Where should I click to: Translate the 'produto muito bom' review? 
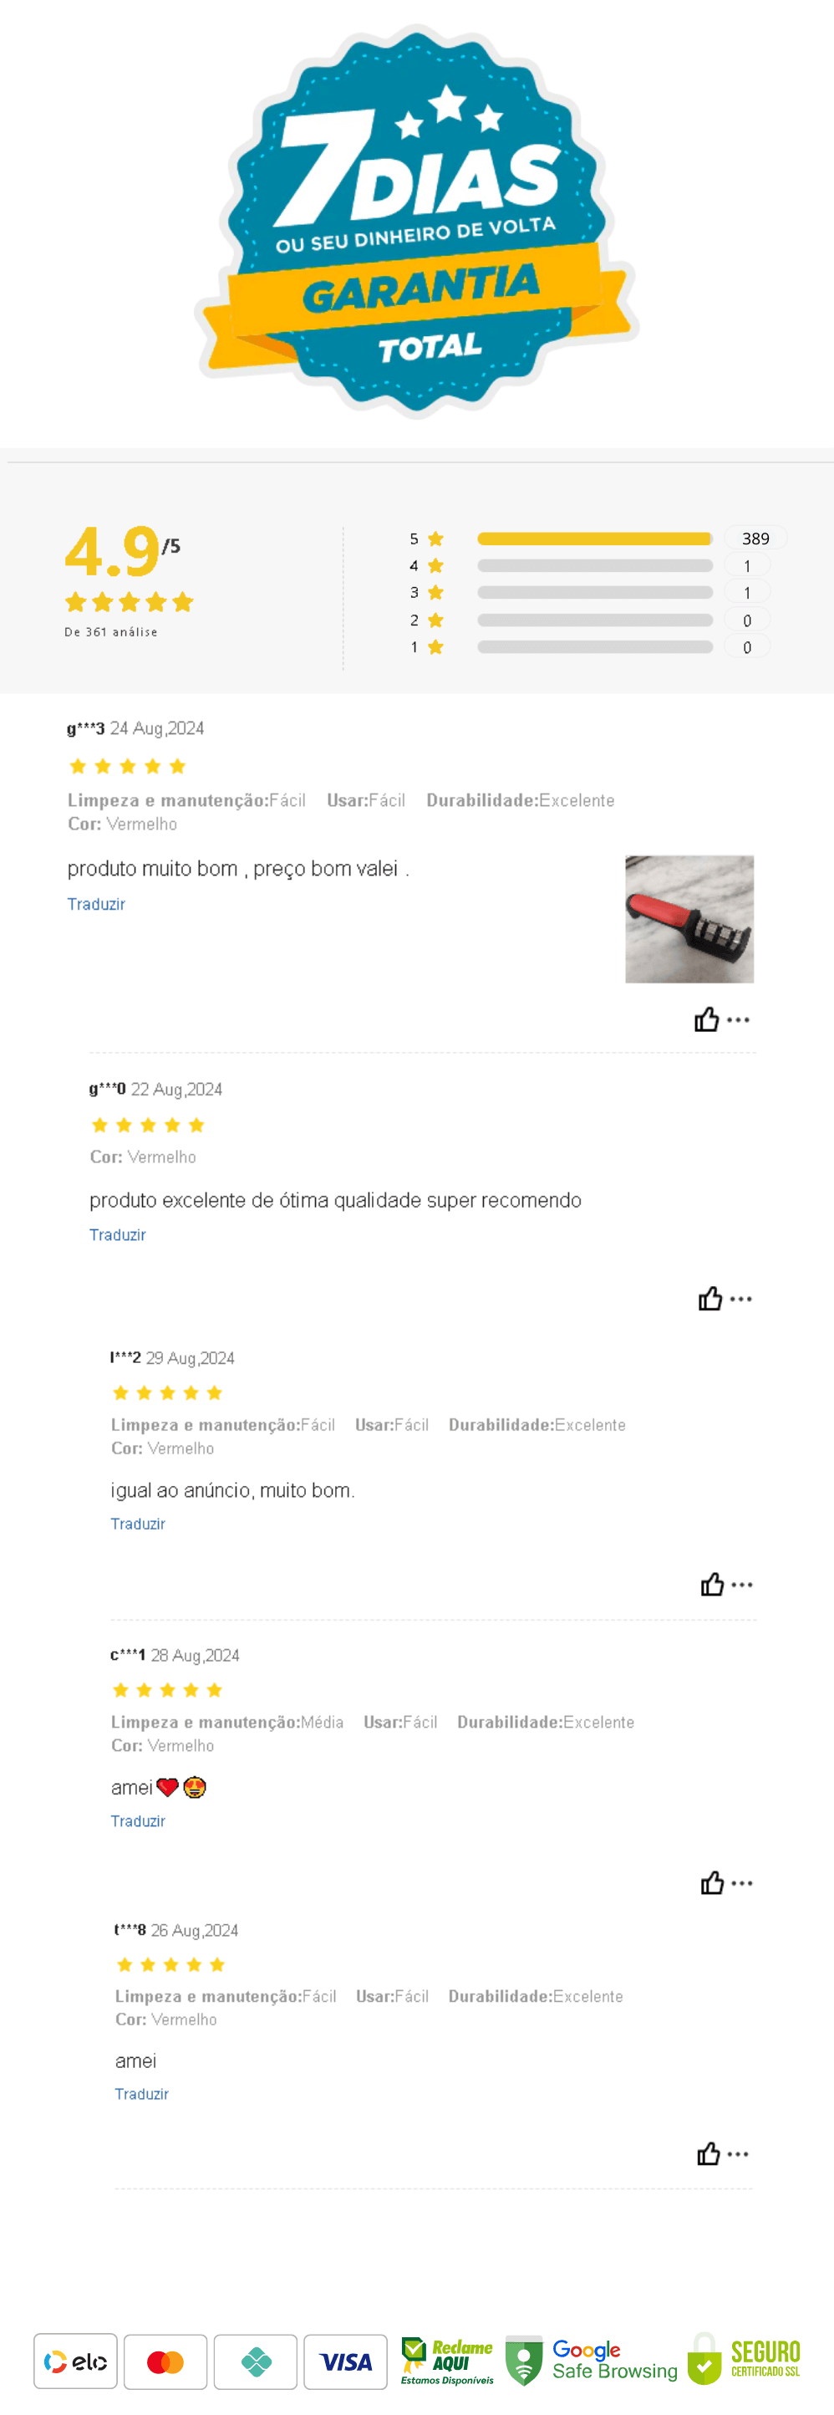(95, 904)
